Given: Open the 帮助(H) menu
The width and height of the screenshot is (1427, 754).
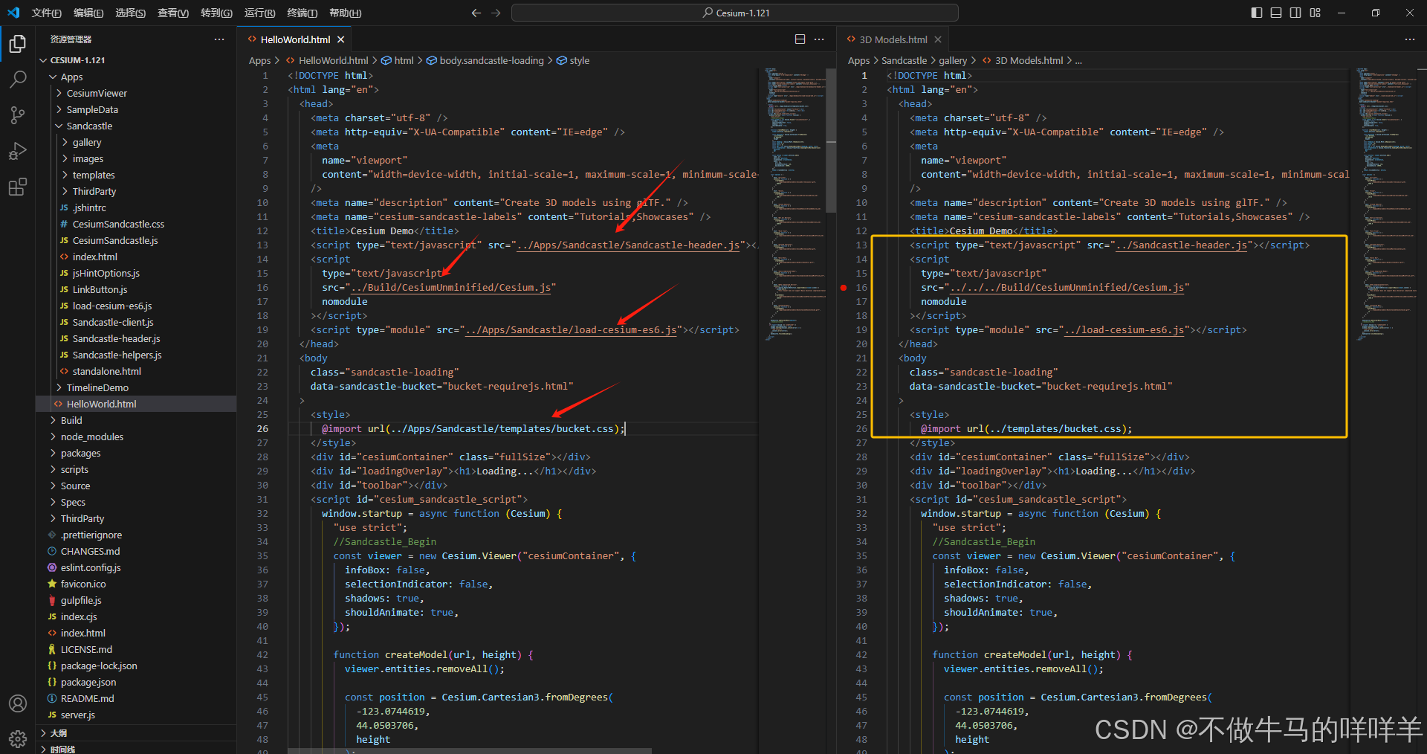Looking at the screenshot, I should pos(345,13).
